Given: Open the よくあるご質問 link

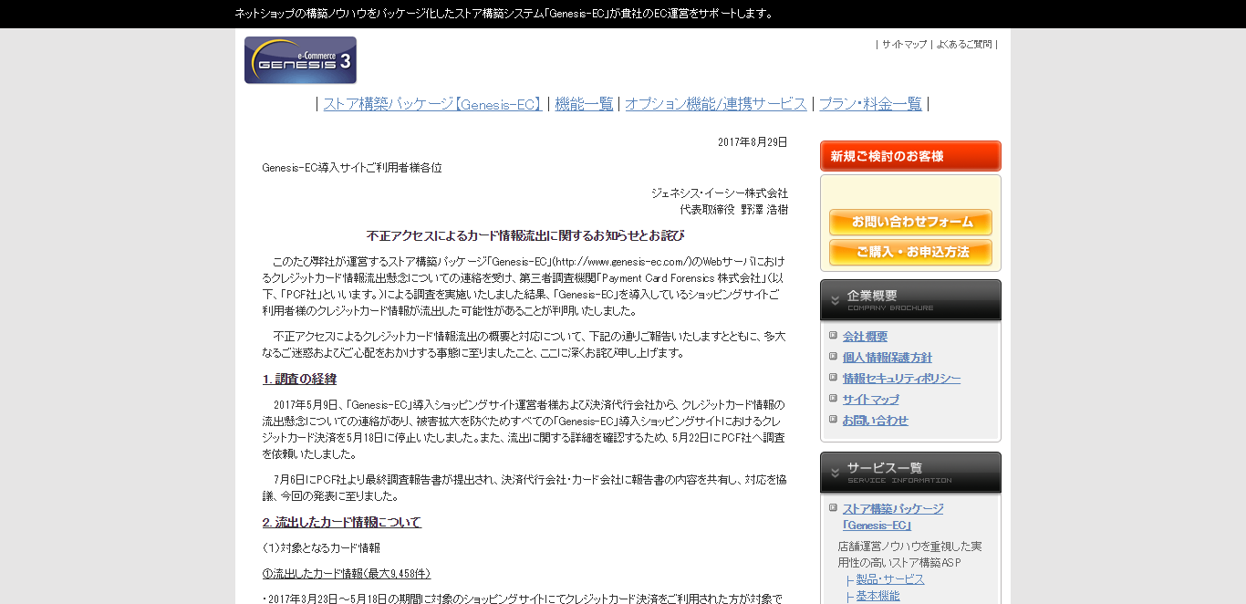Looking at the screenshot, I should pos(964,44).
